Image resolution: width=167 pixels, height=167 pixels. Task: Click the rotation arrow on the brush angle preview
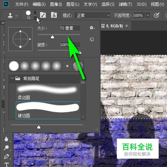30,39
